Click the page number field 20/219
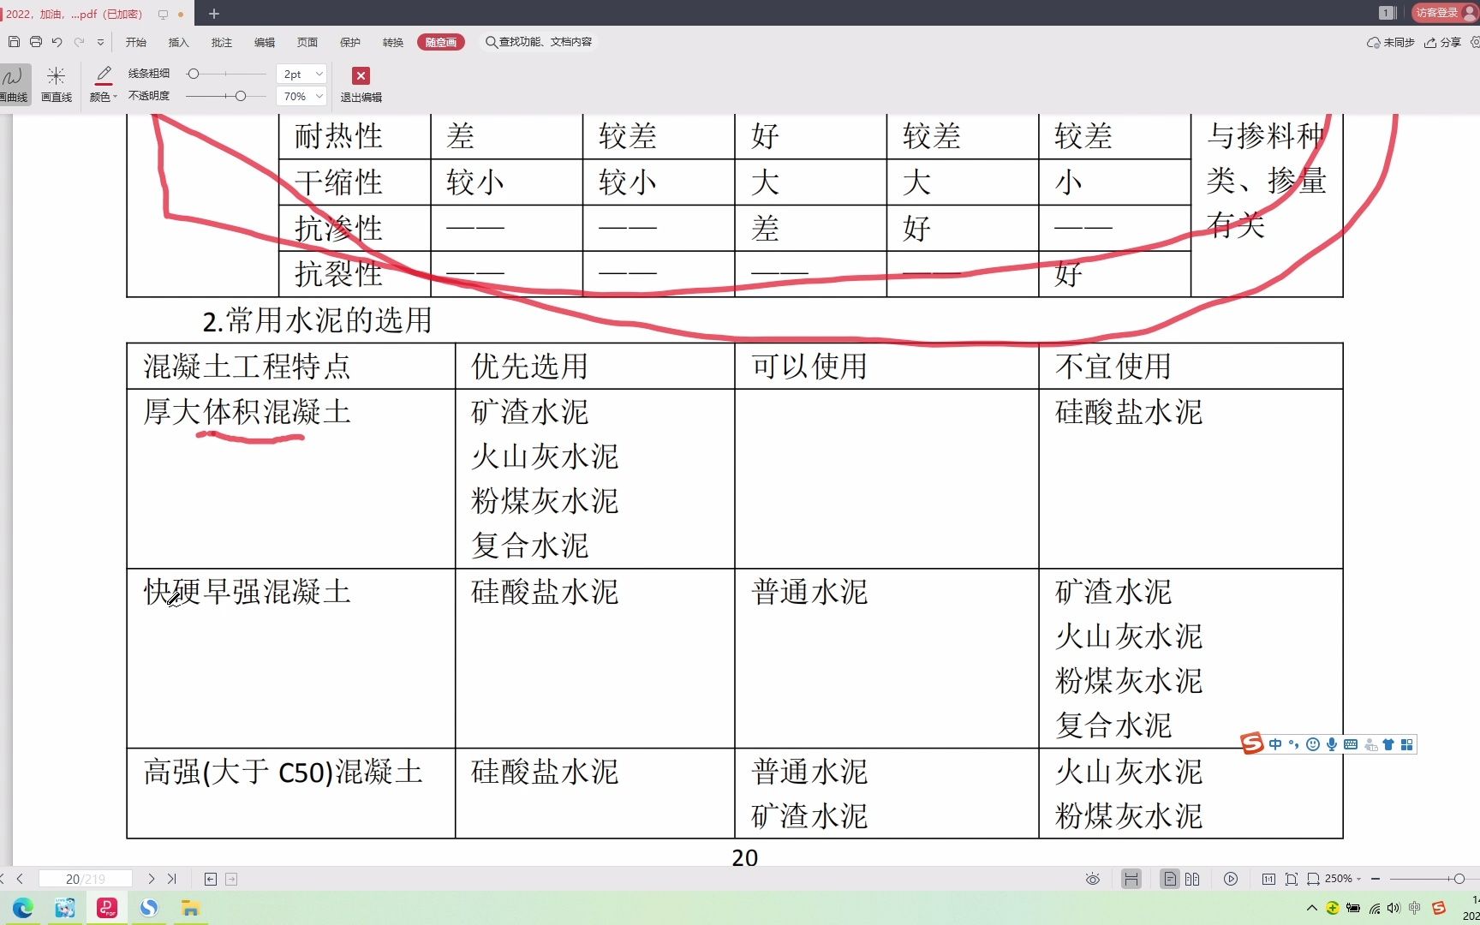 [x=86, y=879]
